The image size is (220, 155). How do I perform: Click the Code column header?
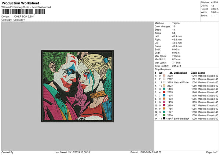click(194, 73)
